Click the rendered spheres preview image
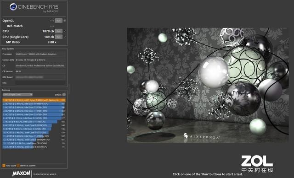294x178 pixels. (x=208, y=85)
